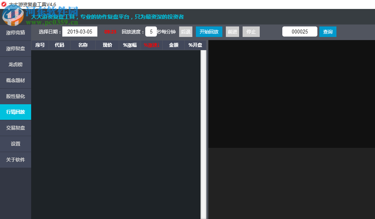Sort by the 代码 column header

[x=60, y=45]
